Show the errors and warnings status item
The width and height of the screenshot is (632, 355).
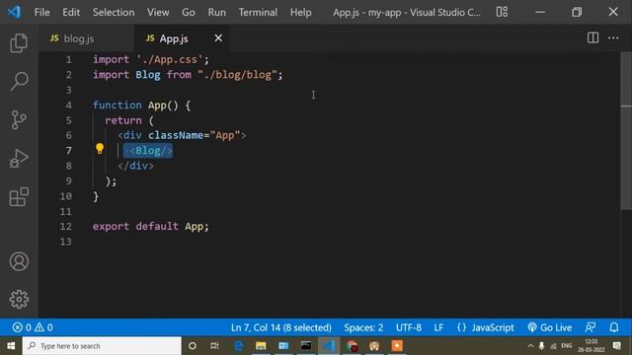[x=33, y=327]
